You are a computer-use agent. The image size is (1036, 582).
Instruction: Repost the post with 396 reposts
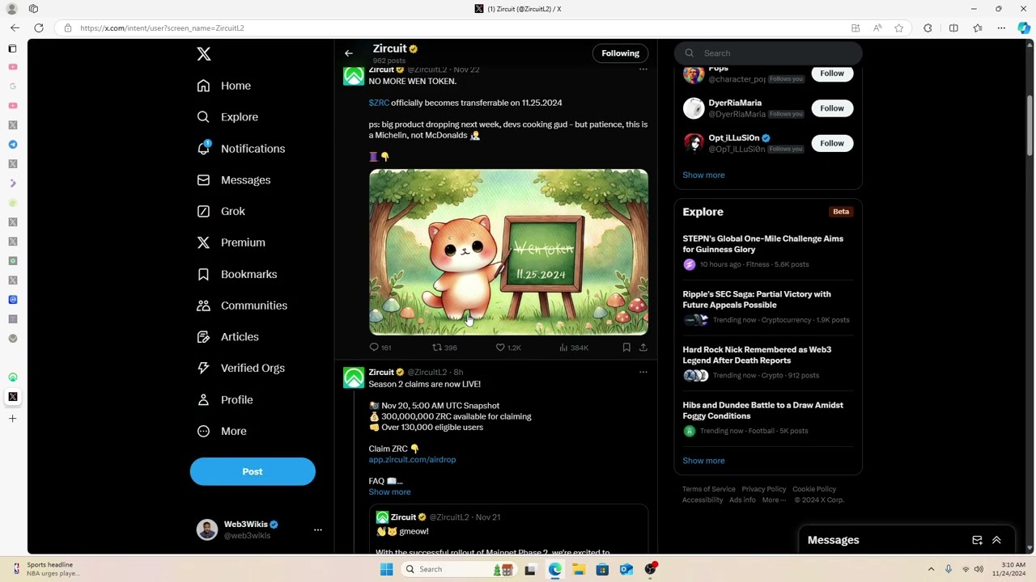[444, 348]
